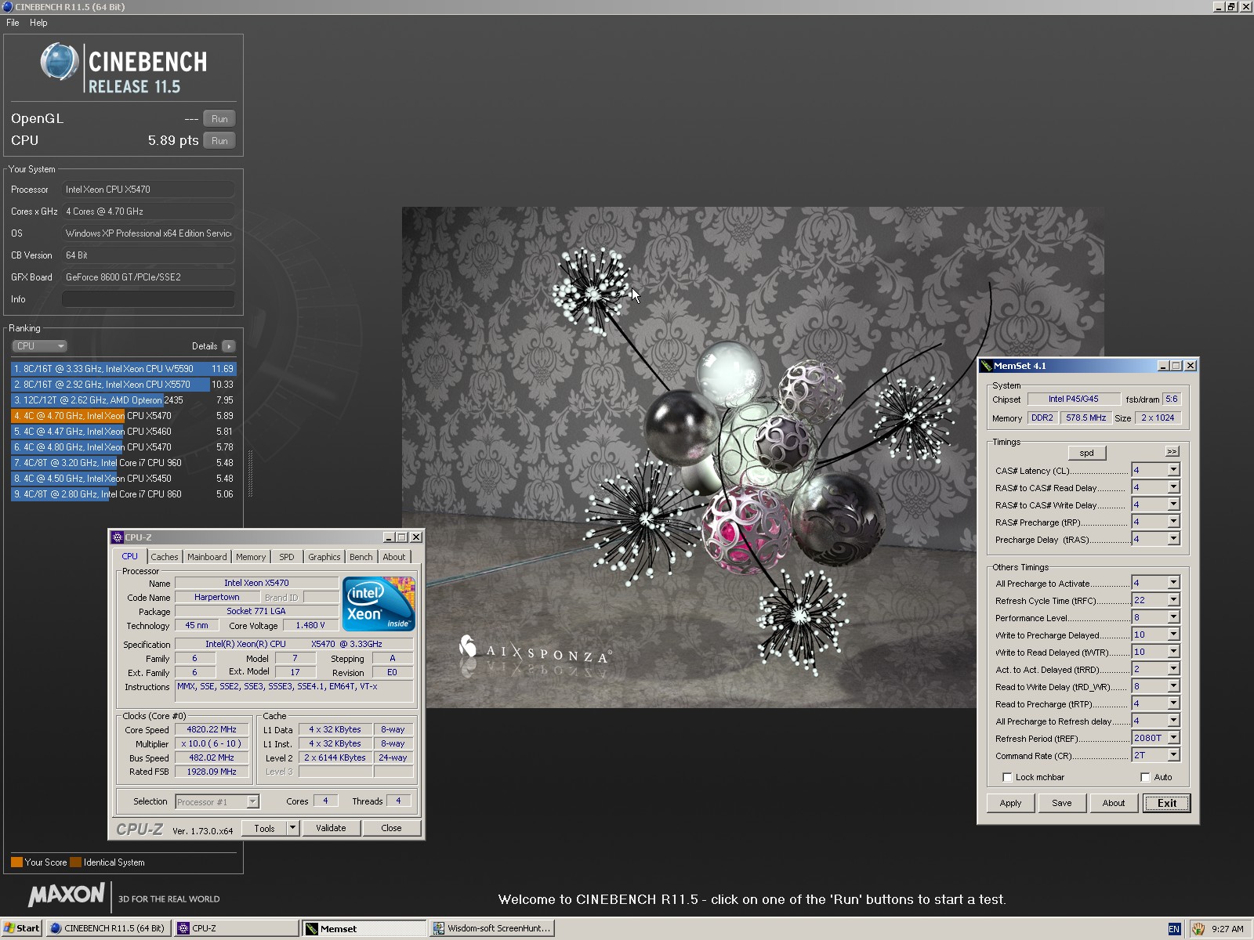Open the RAS# to CAS# Read Delay dropdown
Screen dimensions: 1254x940
tap(1173, 487)
